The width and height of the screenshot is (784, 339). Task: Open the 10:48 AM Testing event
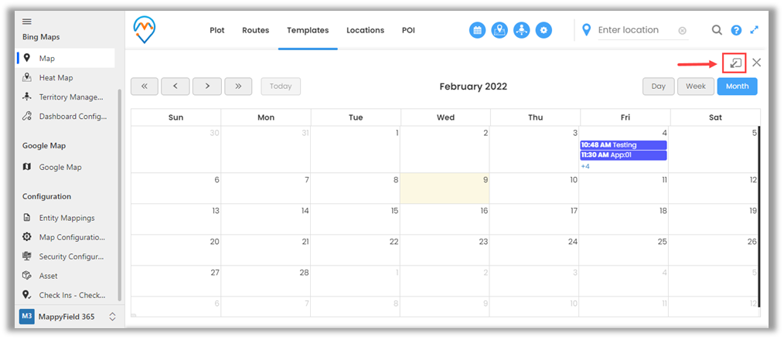coord(622,145)
